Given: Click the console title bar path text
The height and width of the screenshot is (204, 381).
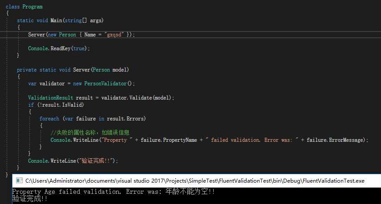Looking at the screenshot, I should 195,181.
